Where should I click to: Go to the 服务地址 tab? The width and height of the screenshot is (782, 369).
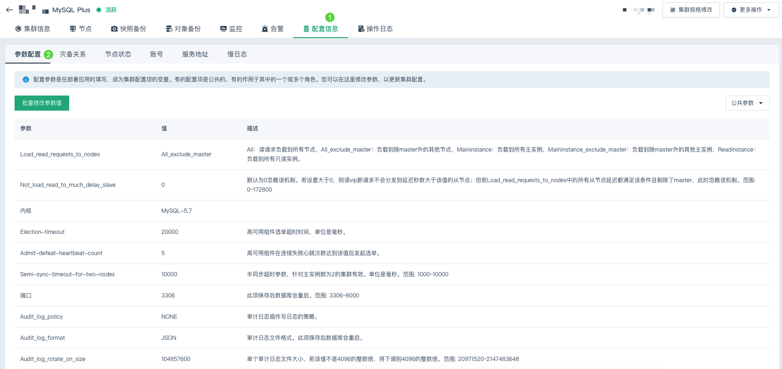(x=195, y=54)
